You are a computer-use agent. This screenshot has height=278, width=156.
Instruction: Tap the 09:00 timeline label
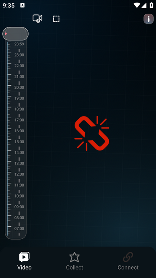coord(19,207)
